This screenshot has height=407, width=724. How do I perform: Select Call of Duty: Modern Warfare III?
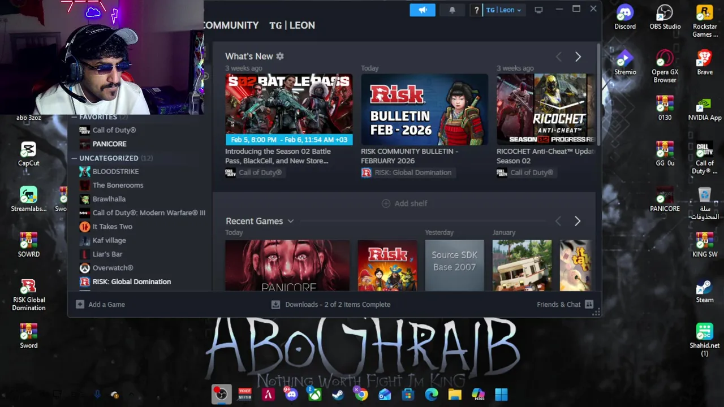149,213
